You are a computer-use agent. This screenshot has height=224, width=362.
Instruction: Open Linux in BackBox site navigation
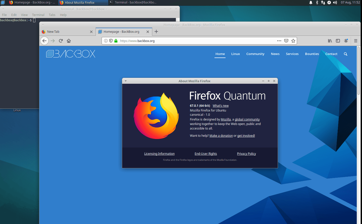click(236, 54)
